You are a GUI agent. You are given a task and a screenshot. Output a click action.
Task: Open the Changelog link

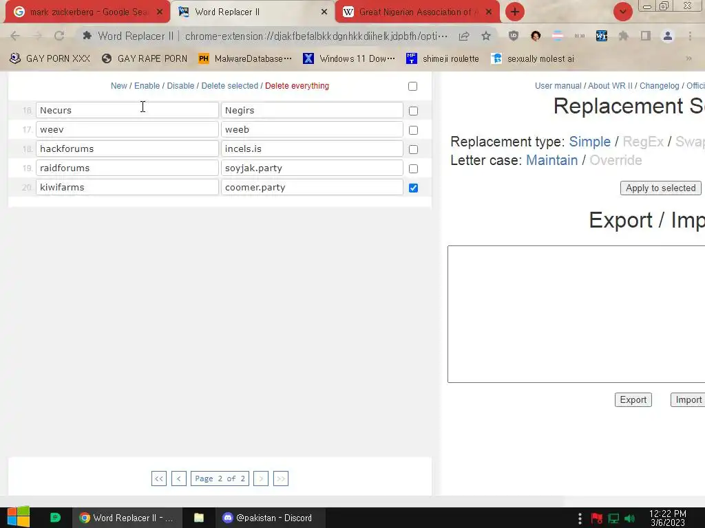tap(659, 86)
